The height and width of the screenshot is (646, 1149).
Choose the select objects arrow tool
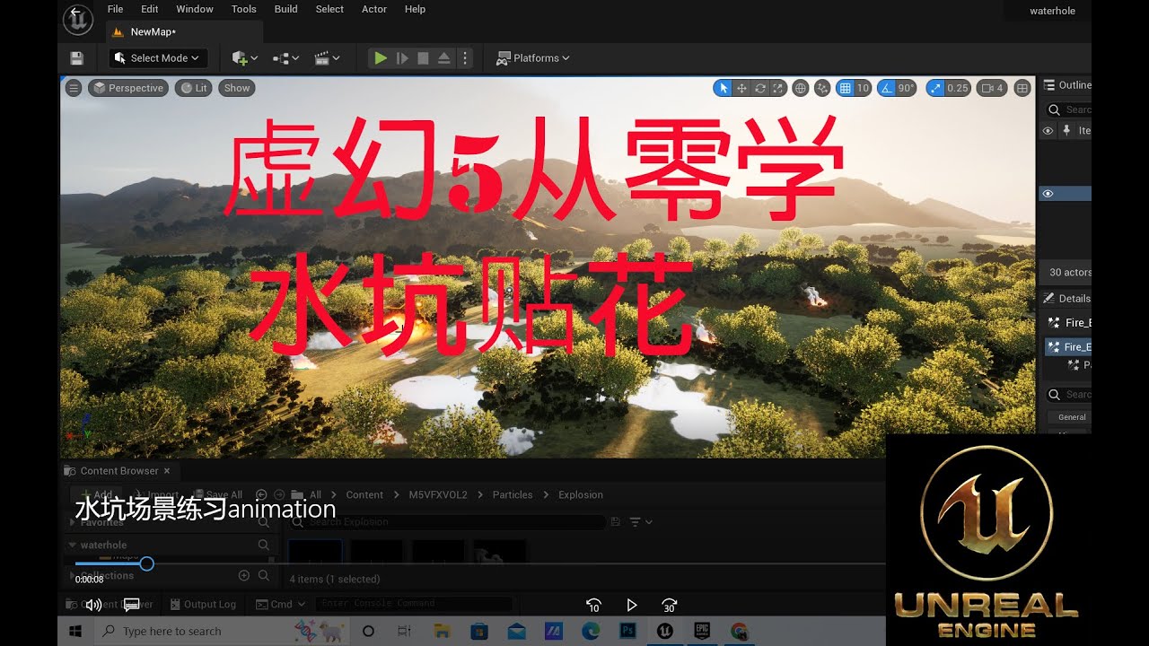[724, 88]
